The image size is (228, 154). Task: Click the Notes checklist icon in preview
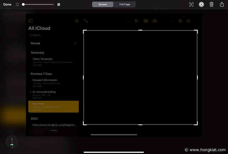(137, 21)
